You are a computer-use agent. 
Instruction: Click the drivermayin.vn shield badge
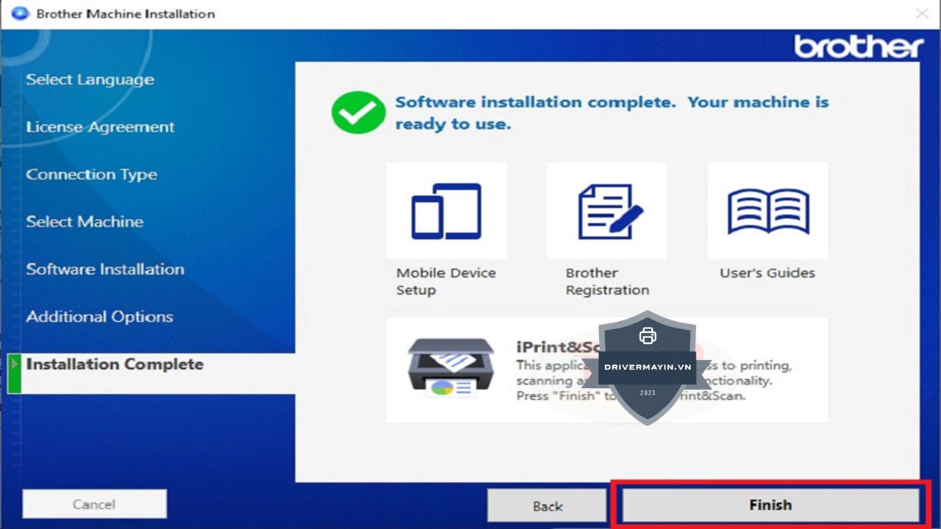(647, 367)
